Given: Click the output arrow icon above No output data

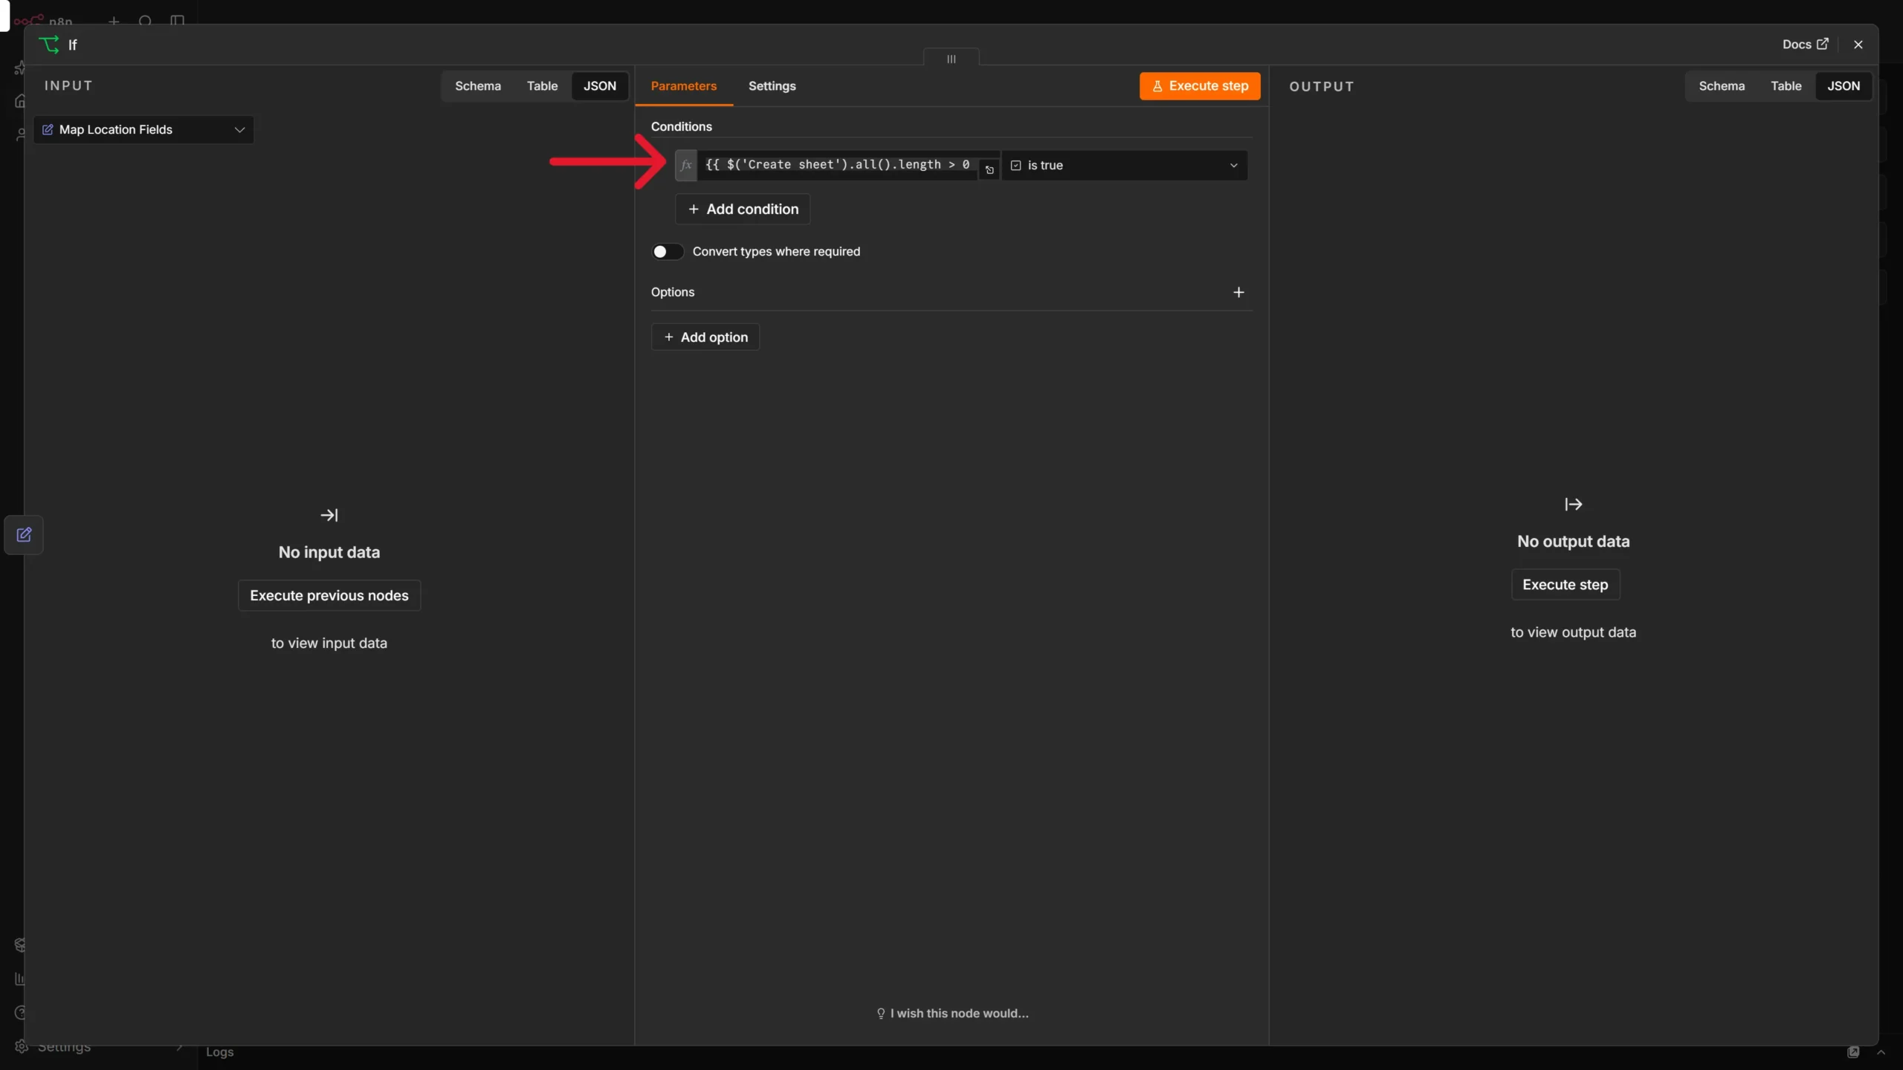Looking at the screenshot, I should (x=1573, y=505).
